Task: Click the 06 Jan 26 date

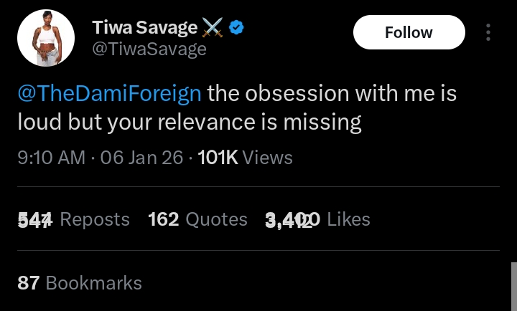Action: [142, 157]
